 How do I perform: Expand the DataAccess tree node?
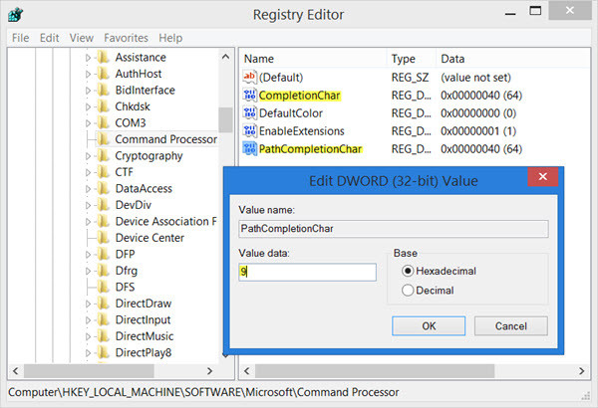coord(88,188)
